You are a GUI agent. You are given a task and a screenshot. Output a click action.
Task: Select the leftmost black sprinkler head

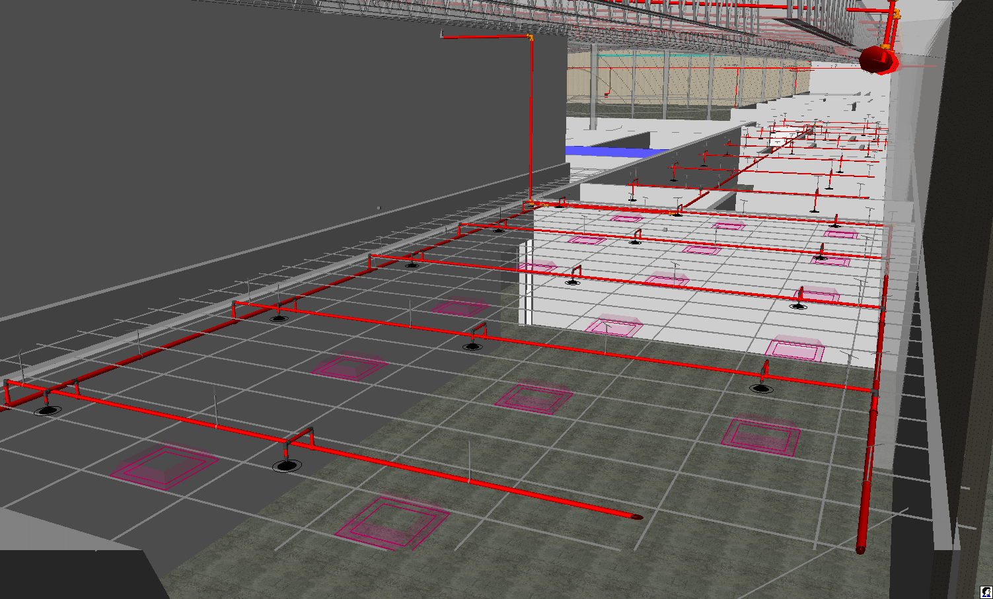click(x=47, y=410)
